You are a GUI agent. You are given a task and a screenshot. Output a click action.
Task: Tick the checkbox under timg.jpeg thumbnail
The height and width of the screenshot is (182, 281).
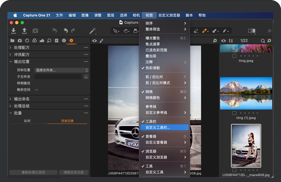tap(234, 56)
